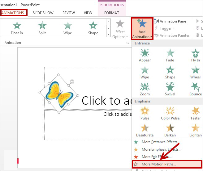
Task: Expand the animation gallery with More arrow
Action: click(108, 34)
